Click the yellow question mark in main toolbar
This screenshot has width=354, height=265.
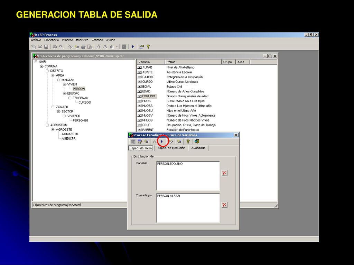[x=148, y=47]
